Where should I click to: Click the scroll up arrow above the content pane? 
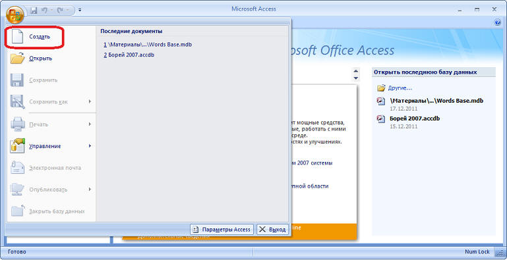point(356,71)
